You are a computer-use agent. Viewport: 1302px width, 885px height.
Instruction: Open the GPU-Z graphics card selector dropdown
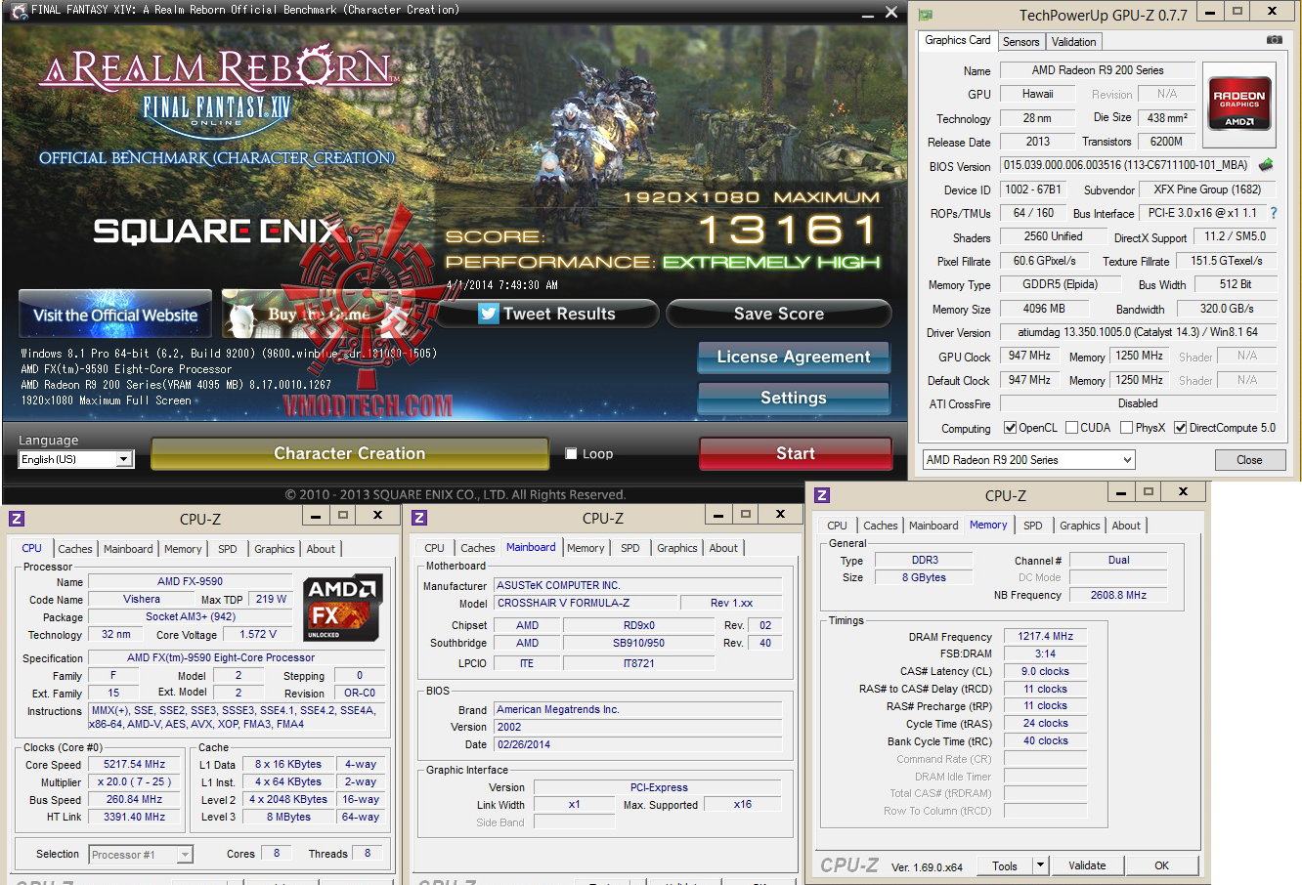(x=1028, y=460)
